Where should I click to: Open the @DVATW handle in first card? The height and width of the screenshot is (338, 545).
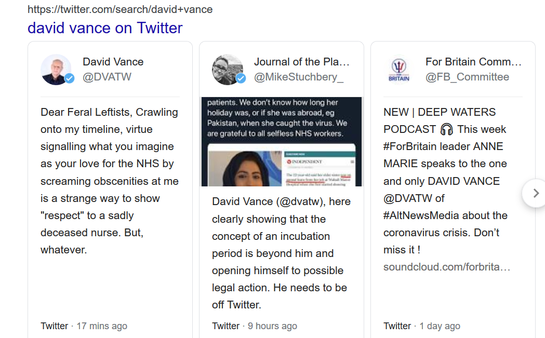(x=107, y=77)
